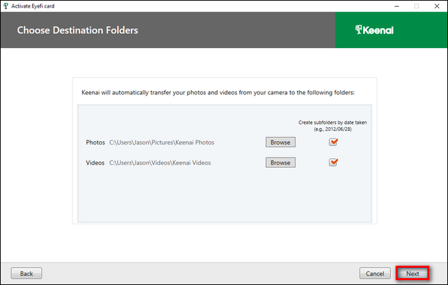Click the automatic transfer description text
This screenshot has height=285, width=448.
(x=223, y=92)
